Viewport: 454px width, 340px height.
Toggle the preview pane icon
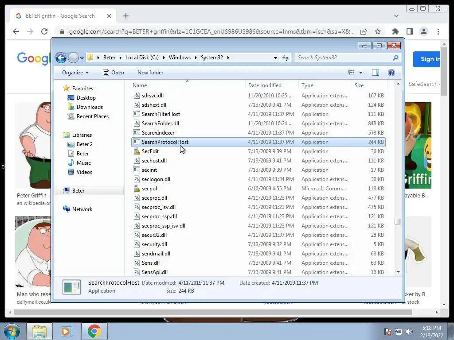point(375,73)
